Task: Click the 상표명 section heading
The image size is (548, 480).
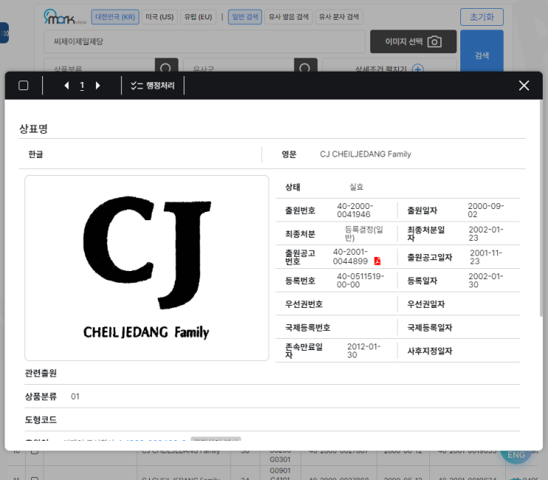Action: 33,128
